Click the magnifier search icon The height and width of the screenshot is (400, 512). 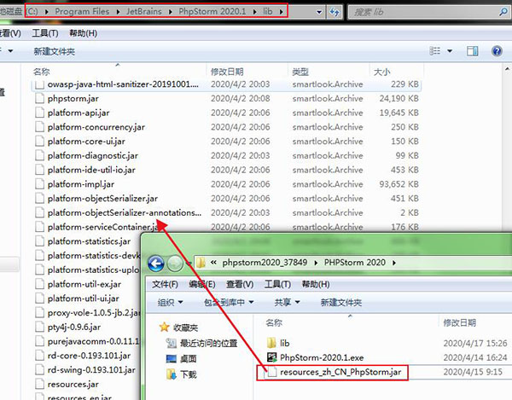click(503, 13)
